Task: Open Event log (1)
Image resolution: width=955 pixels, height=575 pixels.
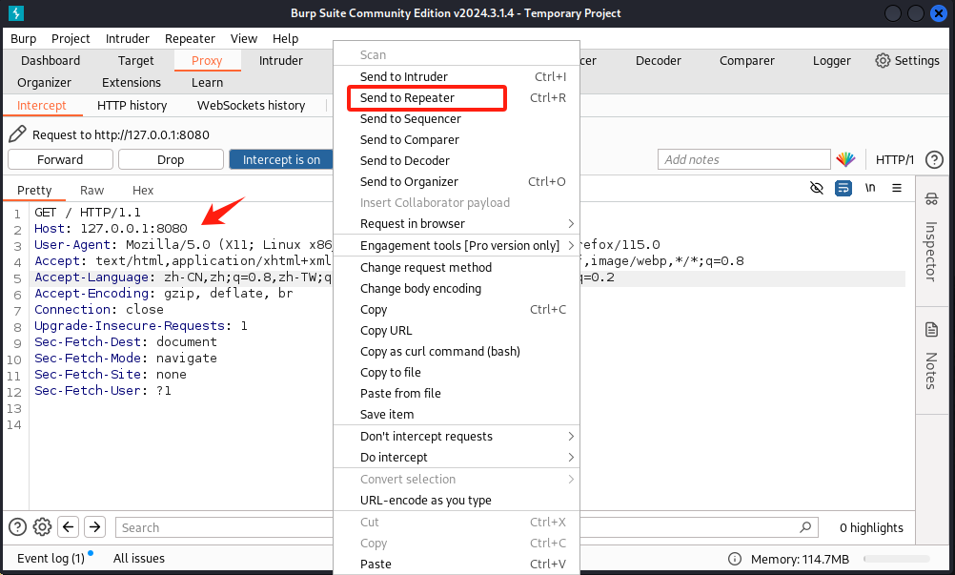Action: click(51, 559)
